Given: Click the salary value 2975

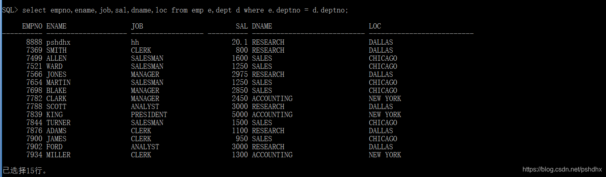Looking at the screenshot, I should pos(240,74).
